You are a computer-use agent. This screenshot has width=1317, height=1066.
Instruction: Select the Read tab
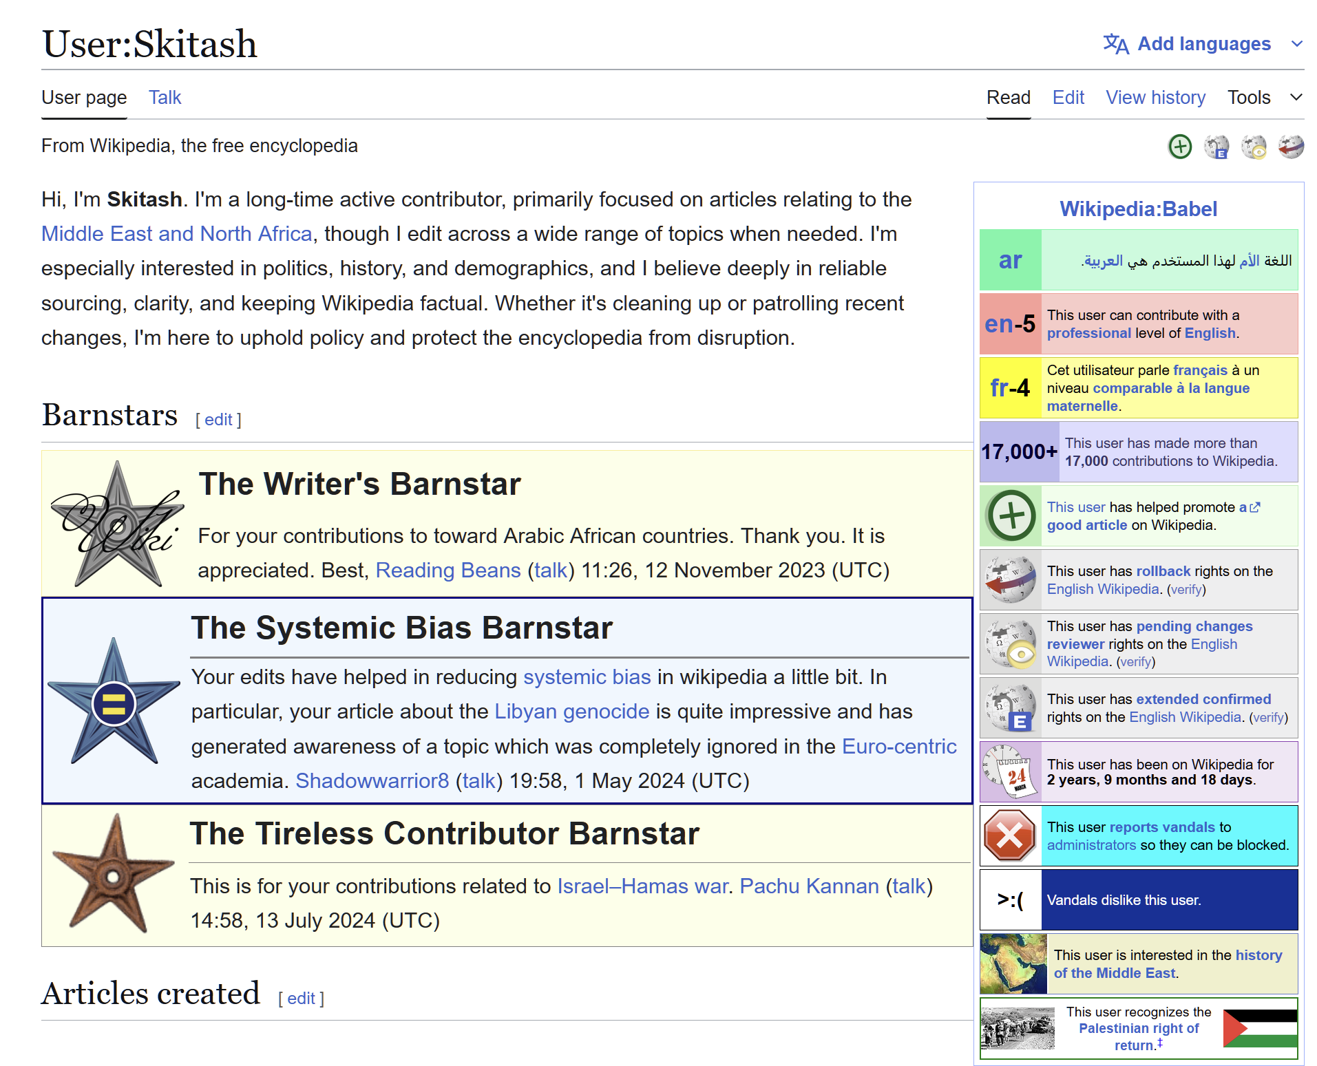click(x=1009, y=98)
